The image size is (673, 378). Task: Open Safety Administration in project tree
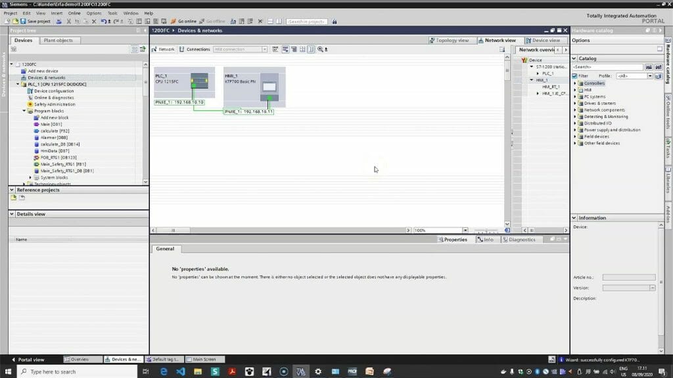coord(55,104)
